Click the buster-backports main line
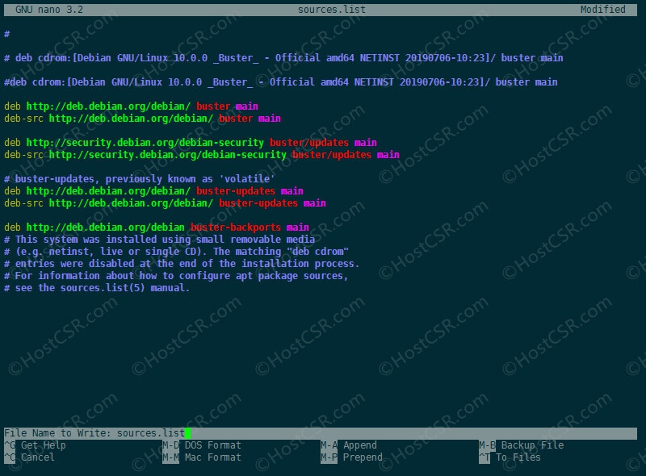Viewport: 646px width, 476px height. [x=157, y=228]
